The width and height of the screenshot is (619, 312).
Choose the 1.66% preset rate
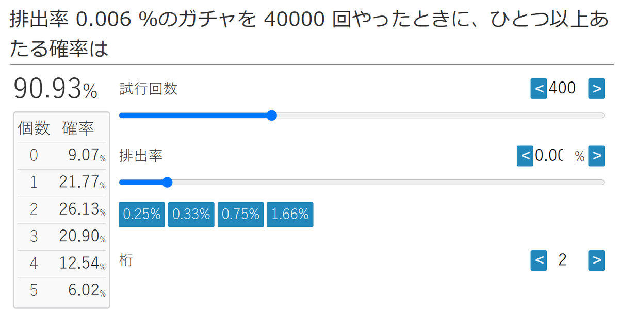tap(290, 215)
